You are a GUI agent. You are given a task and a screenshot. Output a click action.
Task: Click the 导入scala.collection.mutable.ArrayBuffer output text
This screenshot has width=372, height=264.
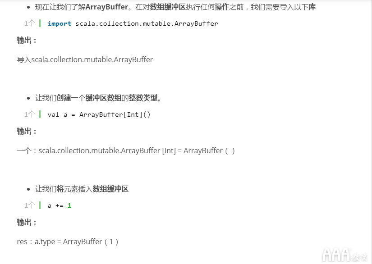tap(85, 59)
